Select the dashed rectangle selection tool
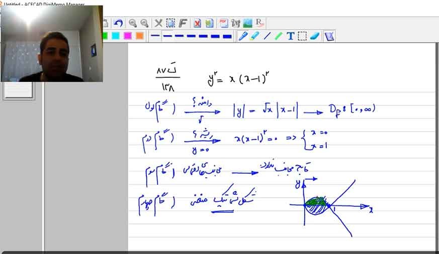The height and width of the screenshot is (254, 439). 302,36
